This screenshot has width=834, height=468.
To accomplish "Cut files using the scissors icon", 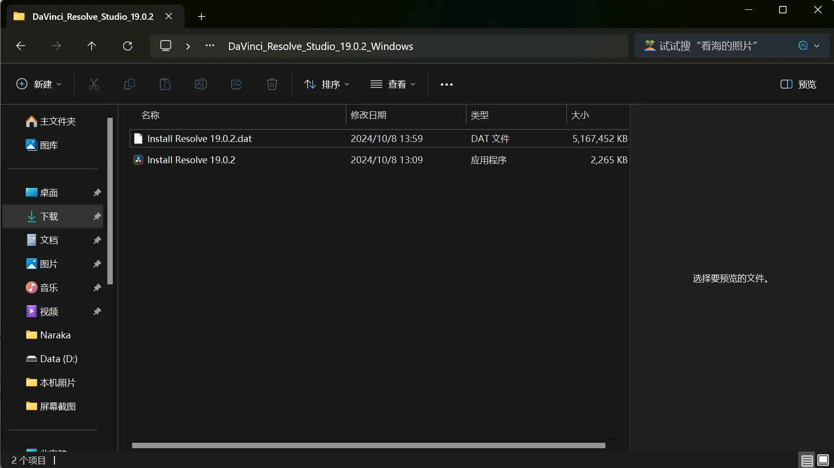I will [93, 84].
